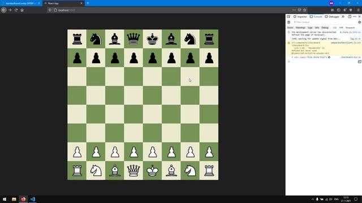The width and height of the screenshot is (362, 203).
Task: Click the browser Forward arrow
Action: point(10,10)
